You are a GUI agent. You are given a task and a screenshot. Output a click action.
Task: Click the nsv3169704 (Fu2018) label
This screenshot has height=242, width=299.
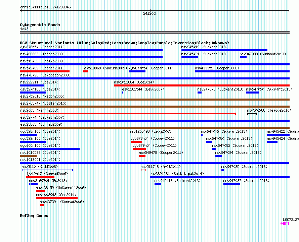pyautogui.click(x=48, y=181)
